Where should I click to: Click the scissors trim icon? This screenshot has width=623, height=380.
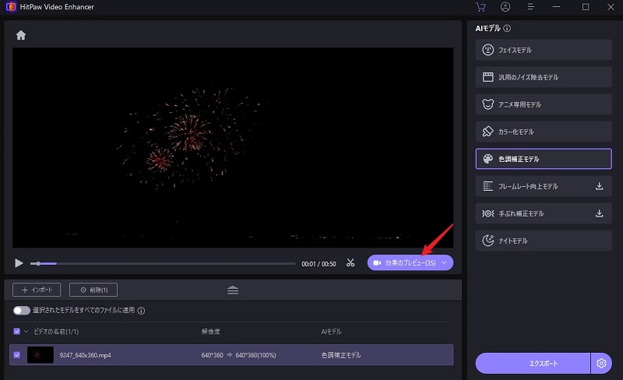pyautogui.click(x=350, y=263)
